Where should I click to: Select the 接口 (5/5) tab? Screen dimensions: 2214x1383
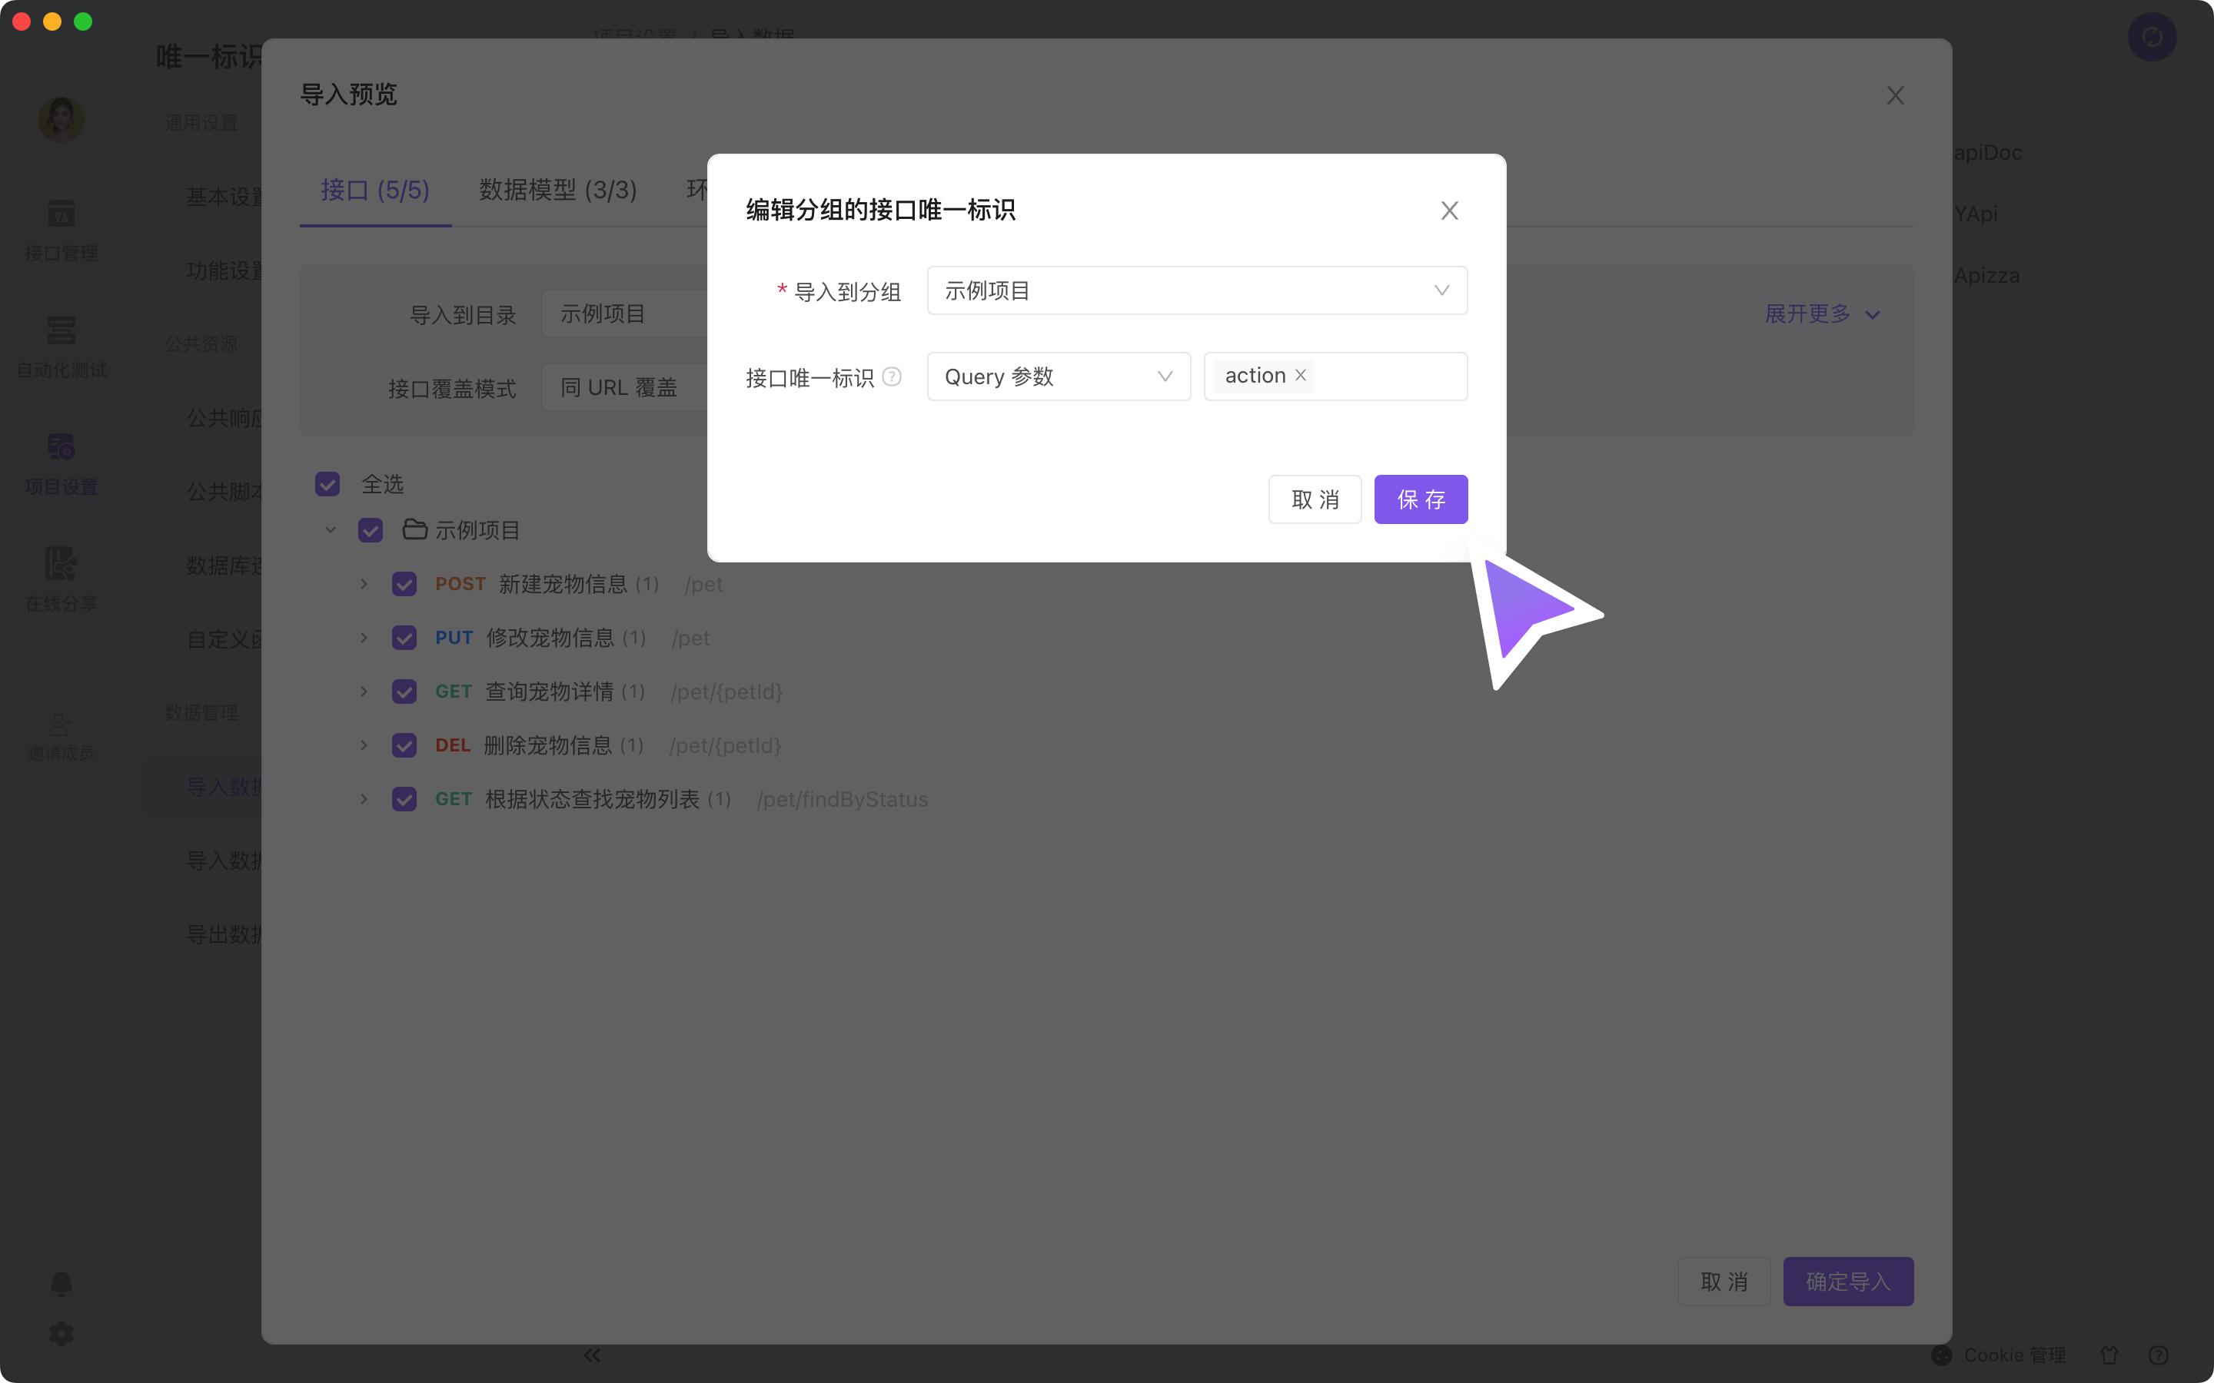click(375, 191)
